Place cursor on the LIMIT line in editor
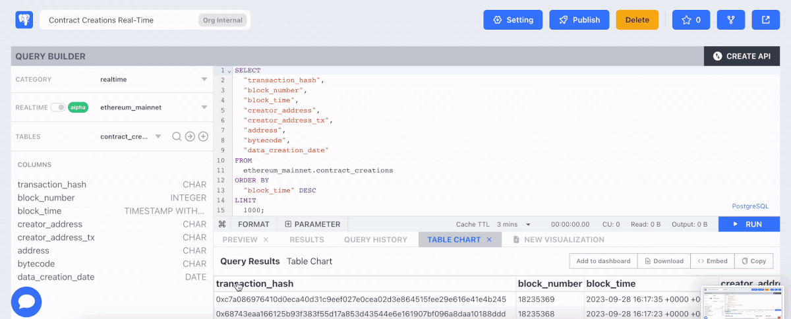791x319 pixels. point(246,200)
